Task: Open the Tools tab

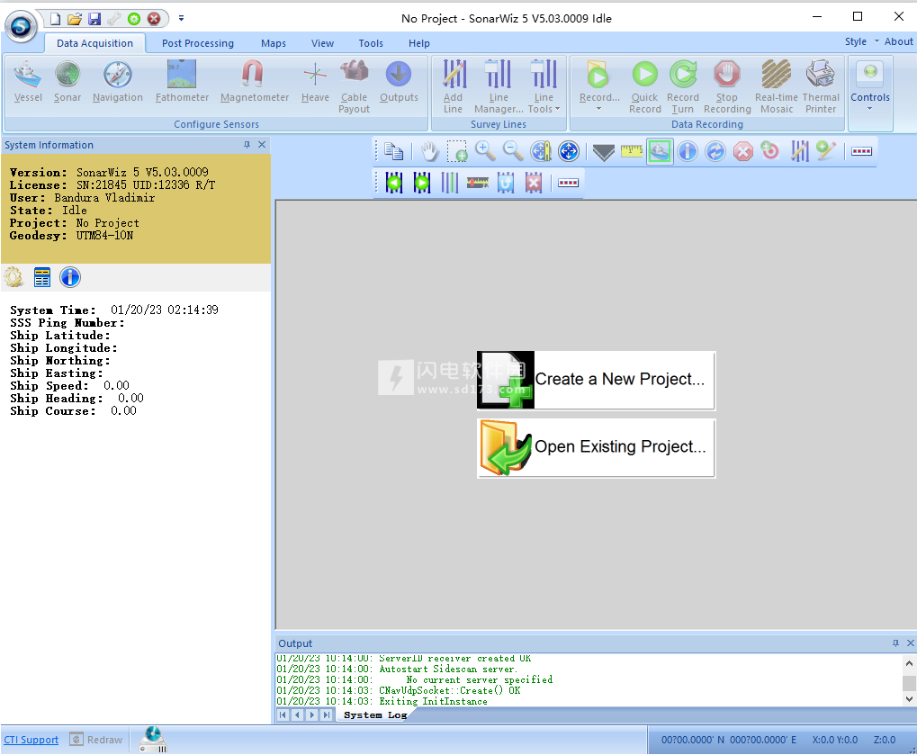Action: 371,43
